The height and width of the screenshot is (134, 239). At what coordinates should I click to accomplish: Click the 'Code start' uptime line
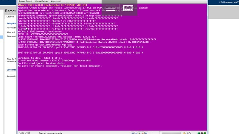click(x=57, y=37)
